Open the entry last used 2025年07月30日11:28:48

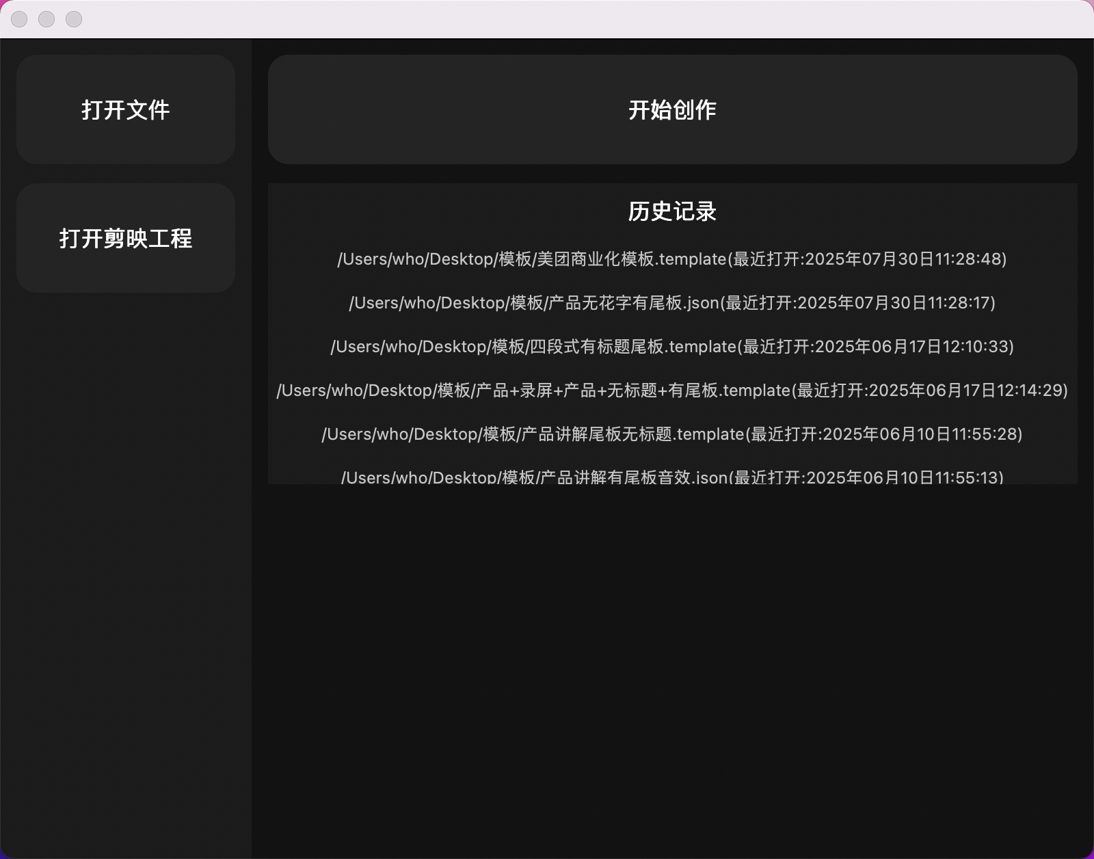[673, 260]
